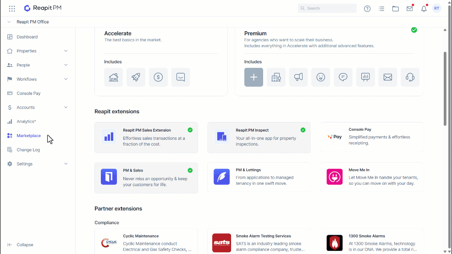Image resolution: width=452 pixels, height=254 pixels.
Task: Open the app launcher grid icon
Action: (12, 8)
